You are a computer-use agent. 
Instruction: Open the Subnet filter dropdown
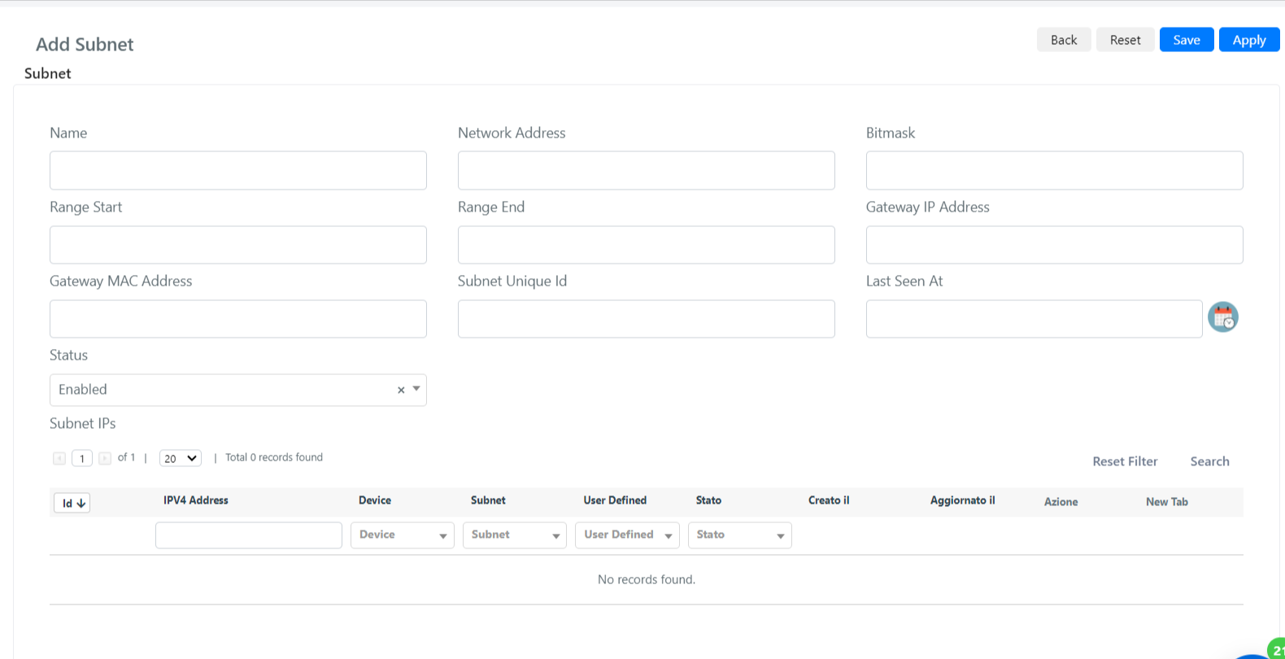point(515,535)
